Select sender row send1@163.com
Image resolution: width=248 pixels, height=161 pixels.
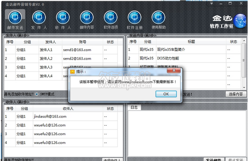[x=61, y=50]
